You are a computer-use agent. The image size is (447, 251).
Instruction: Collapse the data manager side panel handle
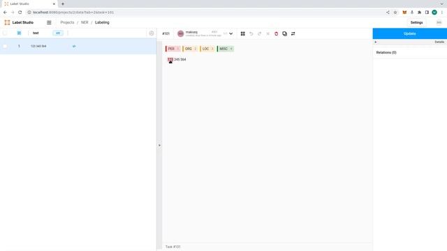point(159,145)
